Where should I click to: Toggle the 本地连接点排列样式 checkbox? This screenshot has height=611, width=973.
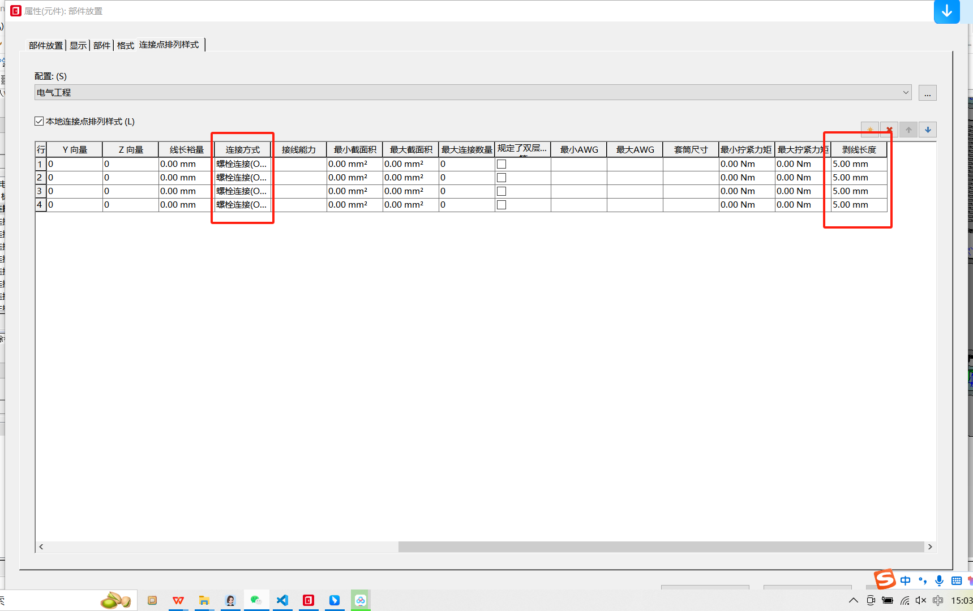coord(39,121)
